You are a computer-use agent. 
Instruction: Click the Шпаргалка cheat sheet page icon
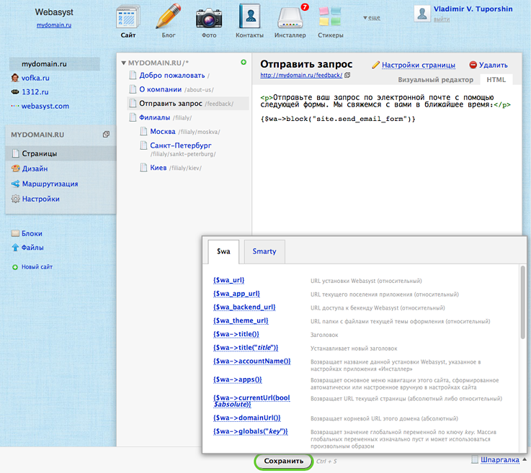(x=475, y=459)
